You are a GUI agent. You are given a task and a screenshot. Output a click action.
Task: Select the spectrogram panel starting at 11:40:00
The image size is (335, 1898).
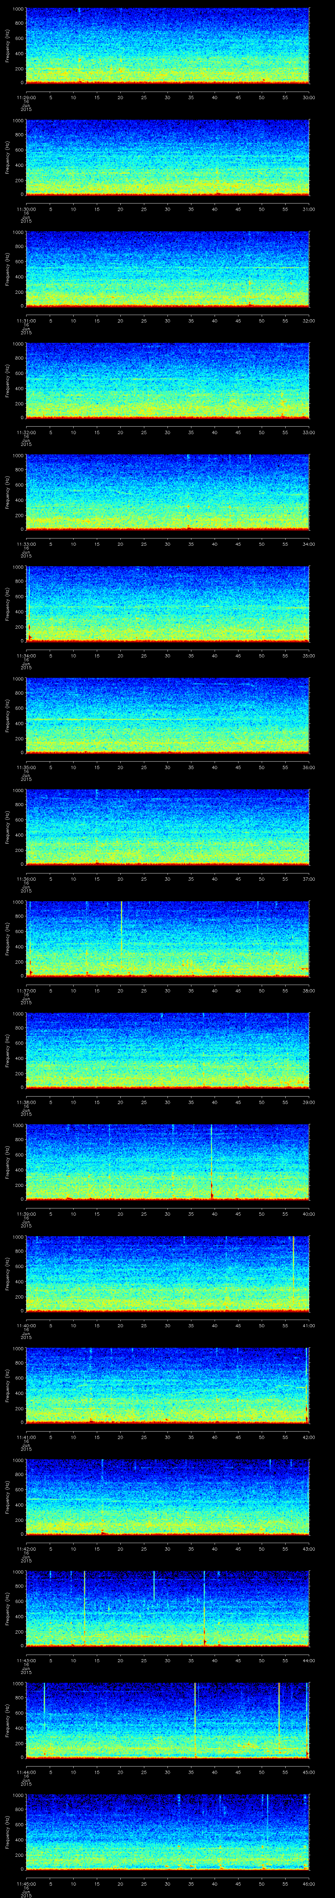tap(168, 1273)
